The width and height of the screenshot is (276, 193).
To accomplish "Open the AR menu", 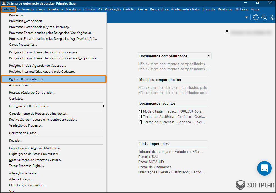I will point(100,9).
